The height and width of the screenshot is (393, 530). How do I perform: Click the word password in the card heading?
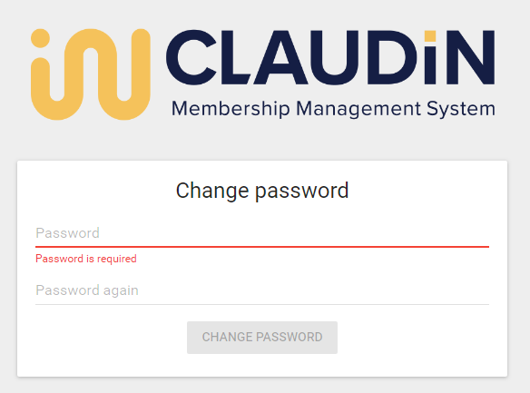(301, 192)
